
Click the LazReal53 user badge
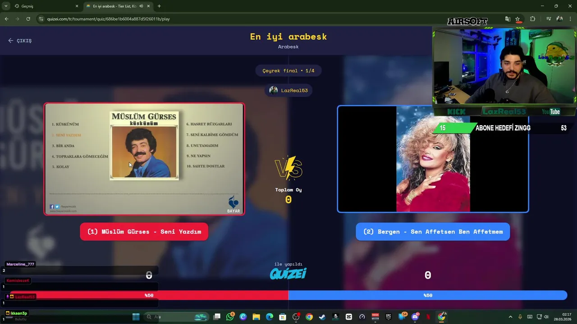click(288, 90)
